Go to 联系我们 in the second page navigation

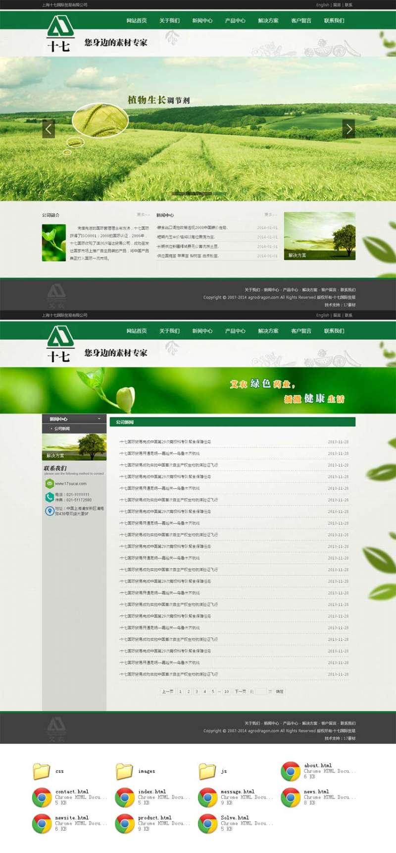click(x=334, y=331)
